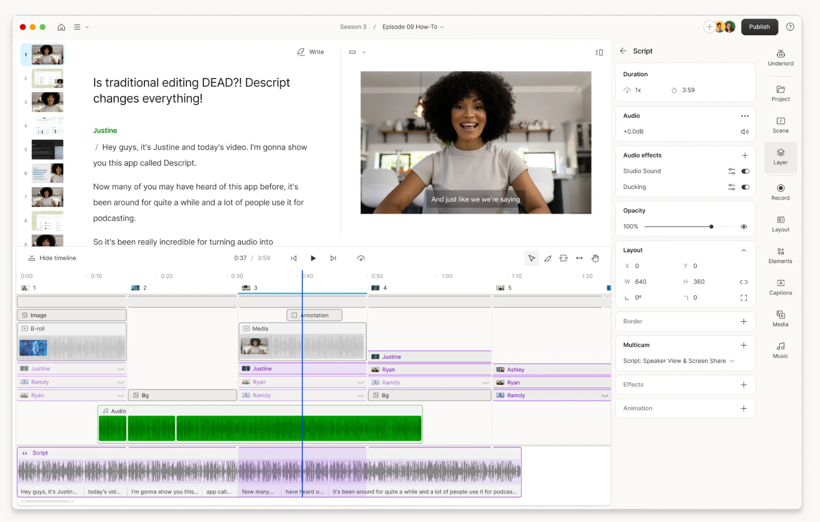The height and width of the screenshot is (522, 820).
Task: Select scene 5 thumbnail in sidebar
Action: point(48,150)
